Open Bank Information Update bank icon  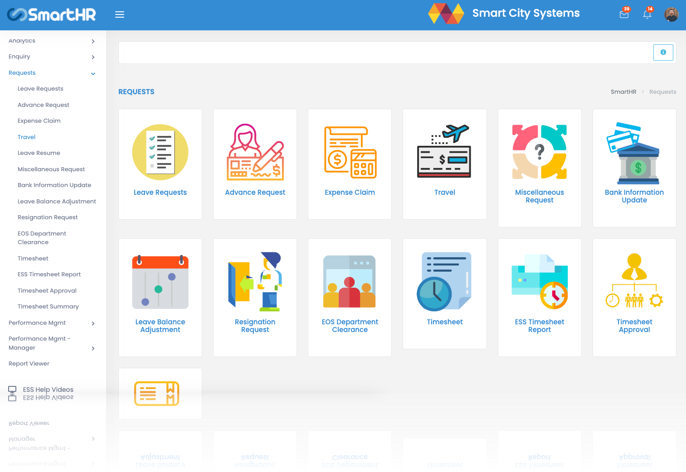634,152
